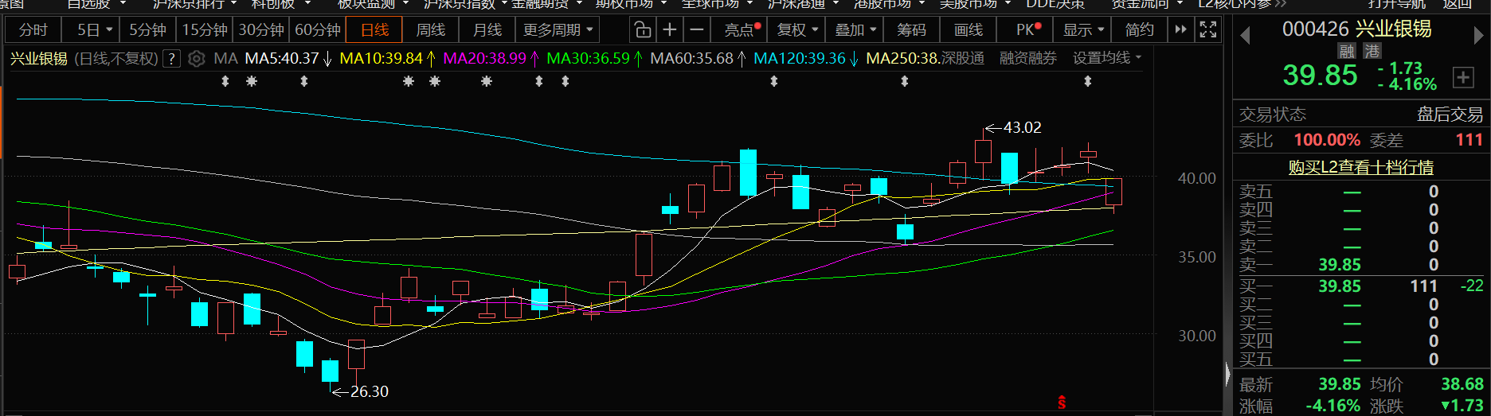The height and width of the screenshot is (416, 1491).
Task: Click the 港 Hong Kong connect badge
Action: point(1372,51)
